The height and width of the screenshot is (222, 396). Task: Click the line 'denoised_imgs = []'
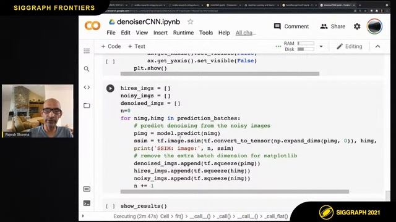pyautogui.click(x=150, y=103)
